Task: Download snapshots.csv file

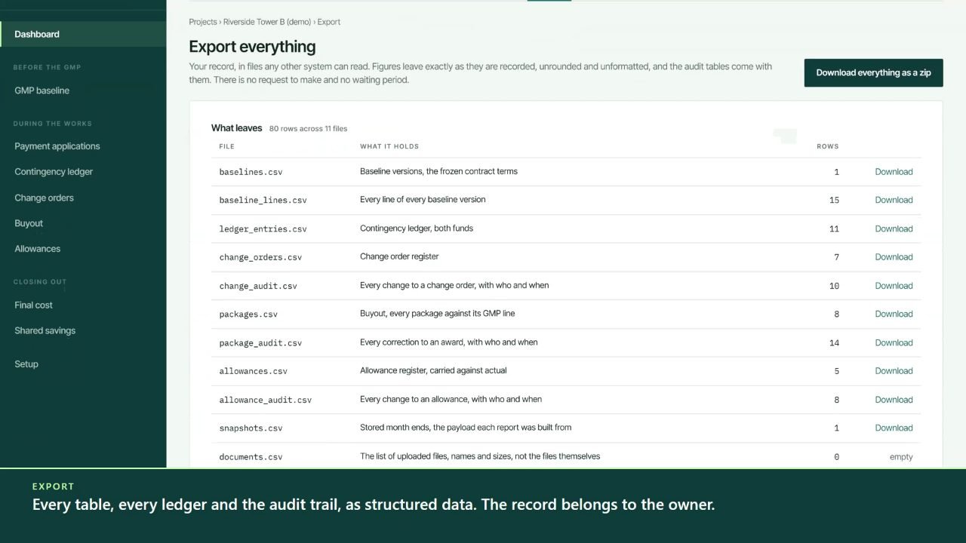Action: point(894,428)
